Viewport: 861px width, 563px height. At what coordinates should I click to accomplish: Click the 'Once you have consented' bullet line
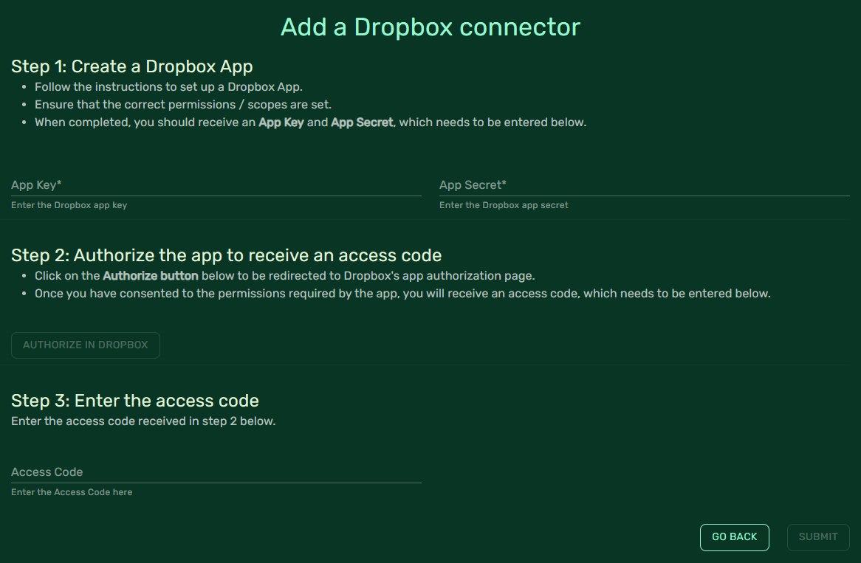402,294
